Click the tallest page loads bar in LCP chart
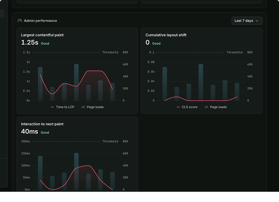The image size is (279, 202). tap(76, 82)
